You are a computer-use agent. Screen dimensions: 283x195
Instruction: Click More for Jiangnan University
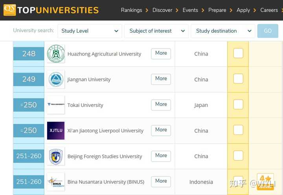point(161,79)
